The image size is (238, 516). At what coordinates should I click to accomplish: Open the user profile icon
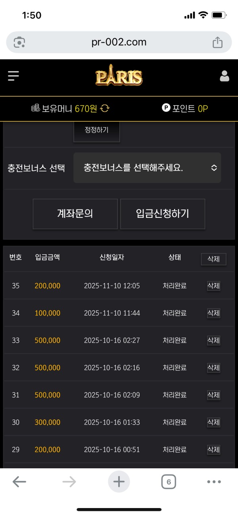(225, 76)
